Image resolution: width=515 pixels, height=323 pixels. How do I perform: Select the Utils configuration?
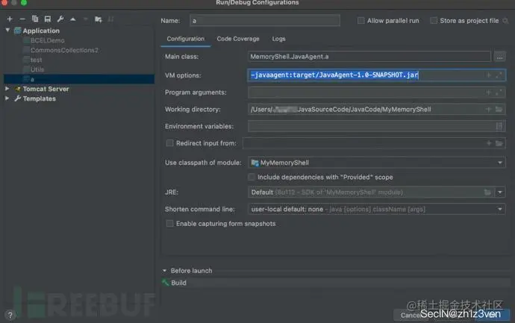37,69
